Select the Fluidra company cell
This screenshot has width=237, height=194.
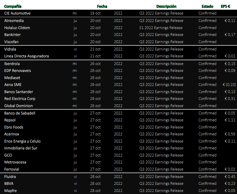10,177
